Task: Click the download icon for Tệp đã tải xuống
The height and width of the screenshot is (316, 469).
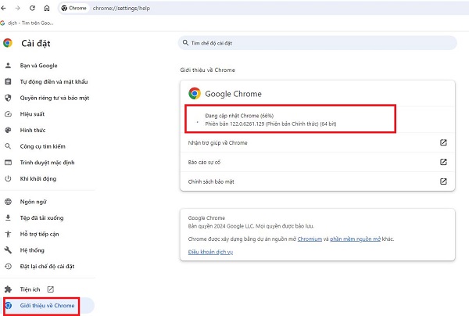Action: pos(8,217)
